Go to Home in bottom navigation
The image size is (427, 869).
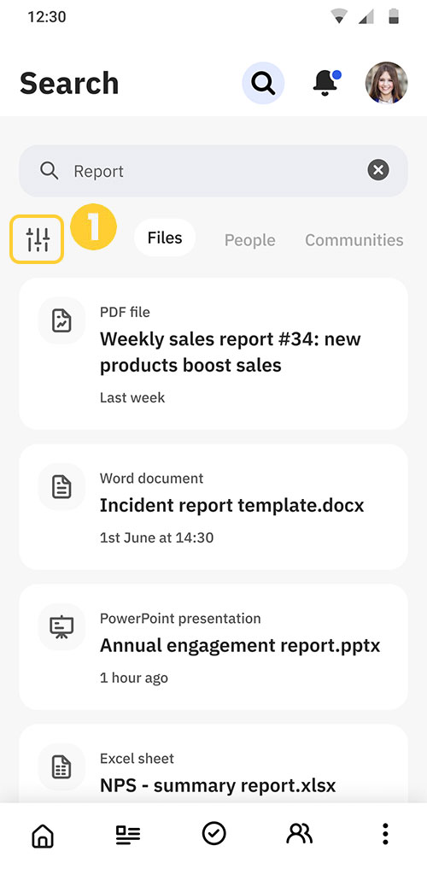[44, 833]
